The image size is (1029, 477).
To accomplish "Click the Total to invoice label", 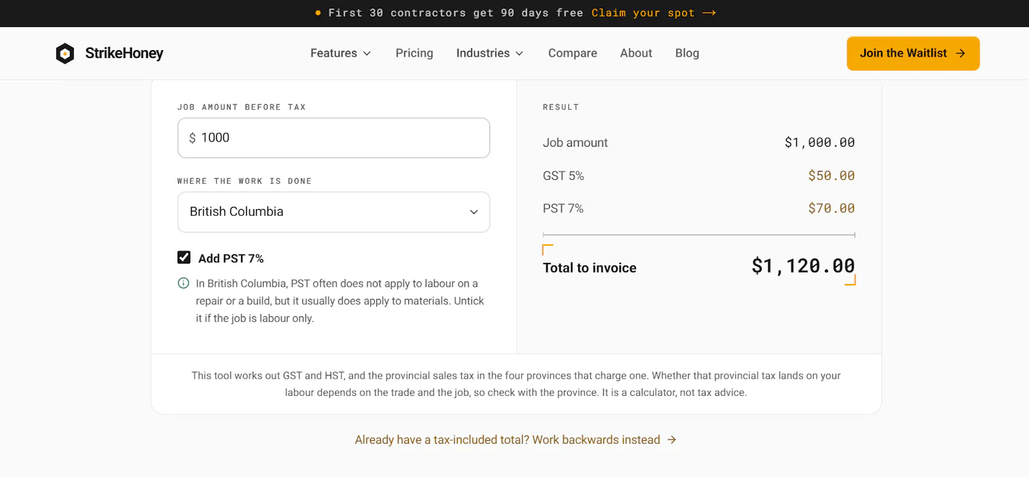I will pyautogui.click(x=590, y=268).
